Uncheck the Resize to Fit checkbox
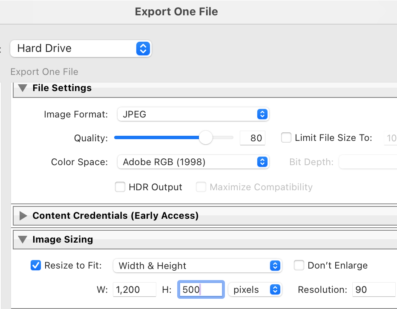 click(x=36, y=266)
